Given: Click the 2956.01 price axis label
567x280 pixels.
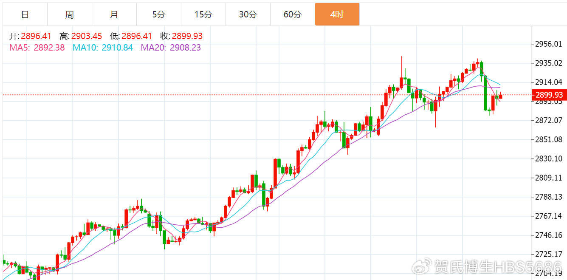Looking at the screenshot, I should point(549,44).
